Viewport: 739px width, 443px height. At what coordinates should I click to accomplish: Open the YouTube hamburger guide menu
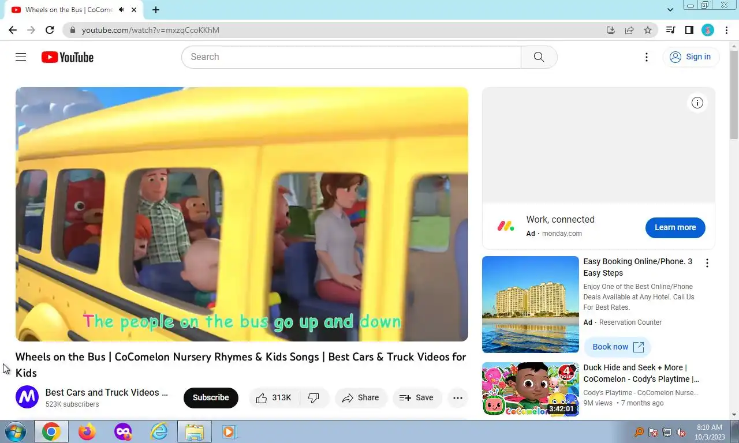point(21,57)
